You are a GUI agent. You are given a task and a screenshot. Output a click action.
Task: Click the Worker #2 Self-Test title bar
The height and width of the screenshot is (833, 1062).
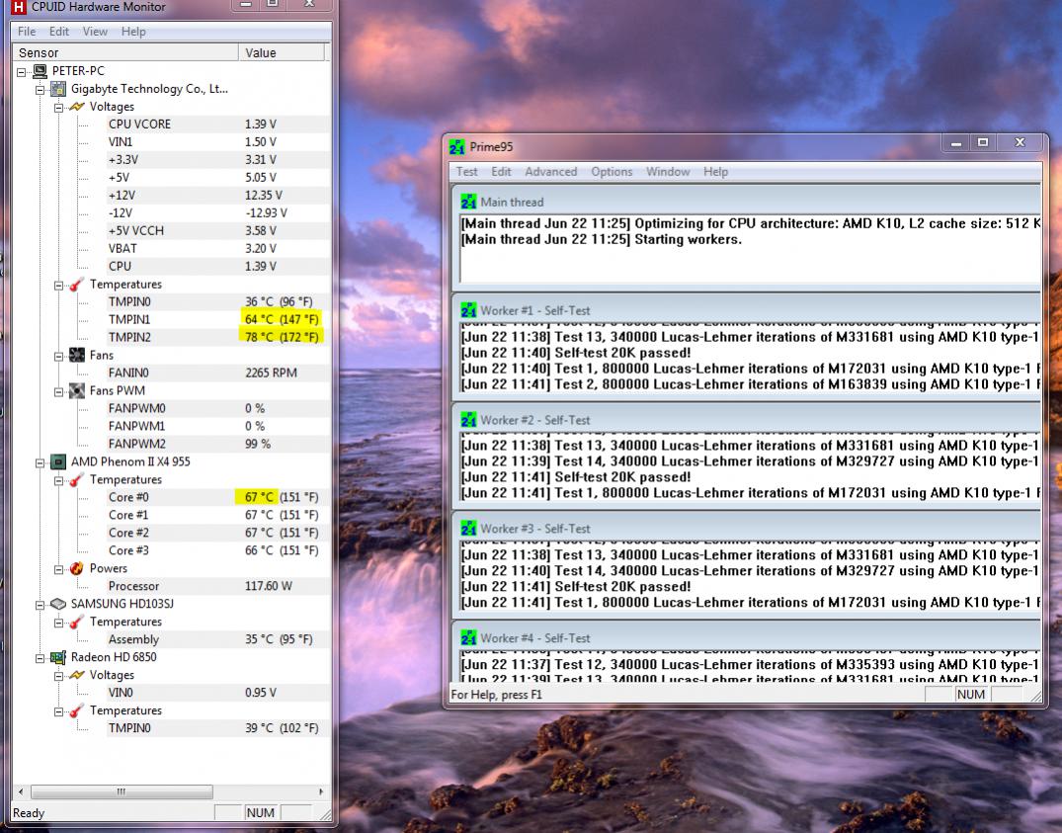[747, 420]
